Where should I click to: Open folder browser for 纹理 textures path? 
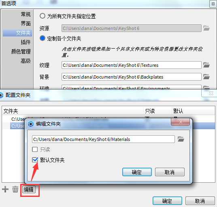tap(206, 65)
